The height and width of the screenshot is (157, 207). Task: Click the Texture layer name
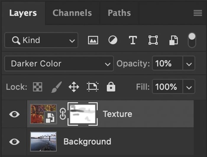117,114
